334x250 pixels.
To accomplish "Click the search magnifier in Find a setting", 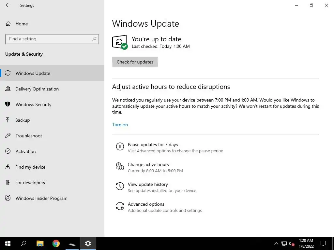I will 94,39.
